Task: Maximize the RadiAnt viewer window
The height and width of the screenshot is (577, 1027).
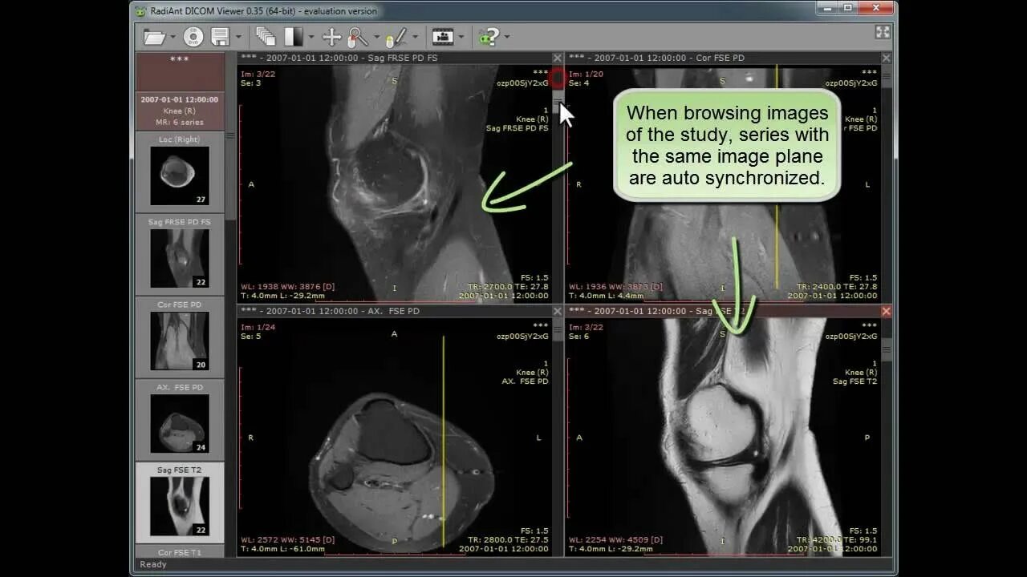Action: pyautogui.click(x=848, y=8)
